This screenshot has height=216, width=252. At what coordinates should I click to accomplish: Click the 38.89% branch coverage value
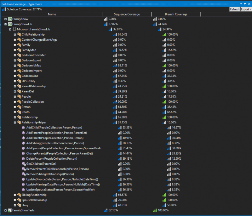(176, 148)
